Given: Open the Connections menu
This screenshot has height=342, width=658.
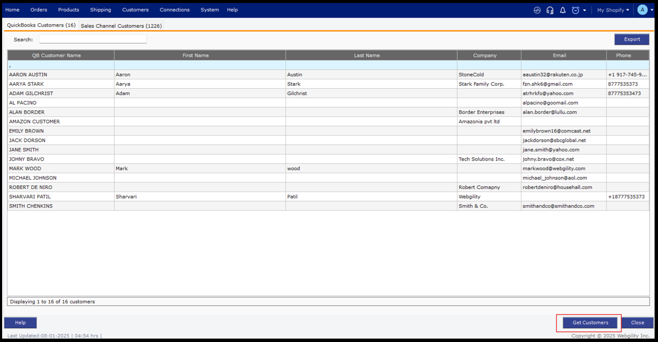Looking at the screenshot, I should [x=175, y=10].
